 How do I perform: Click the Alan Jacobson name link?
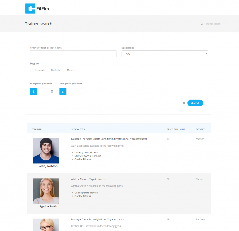pyautogui.click(x=48, y=166)
